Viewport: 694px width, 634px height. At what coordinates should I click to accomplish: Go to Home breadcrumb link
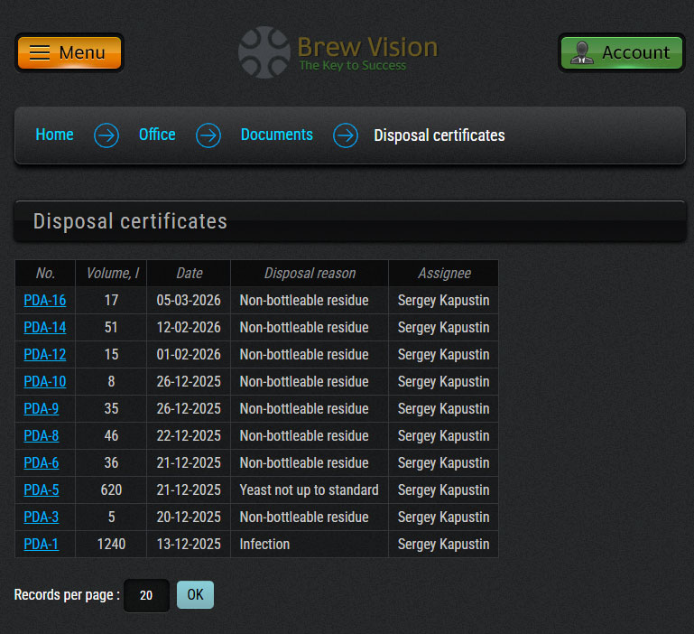coord(54,135)
